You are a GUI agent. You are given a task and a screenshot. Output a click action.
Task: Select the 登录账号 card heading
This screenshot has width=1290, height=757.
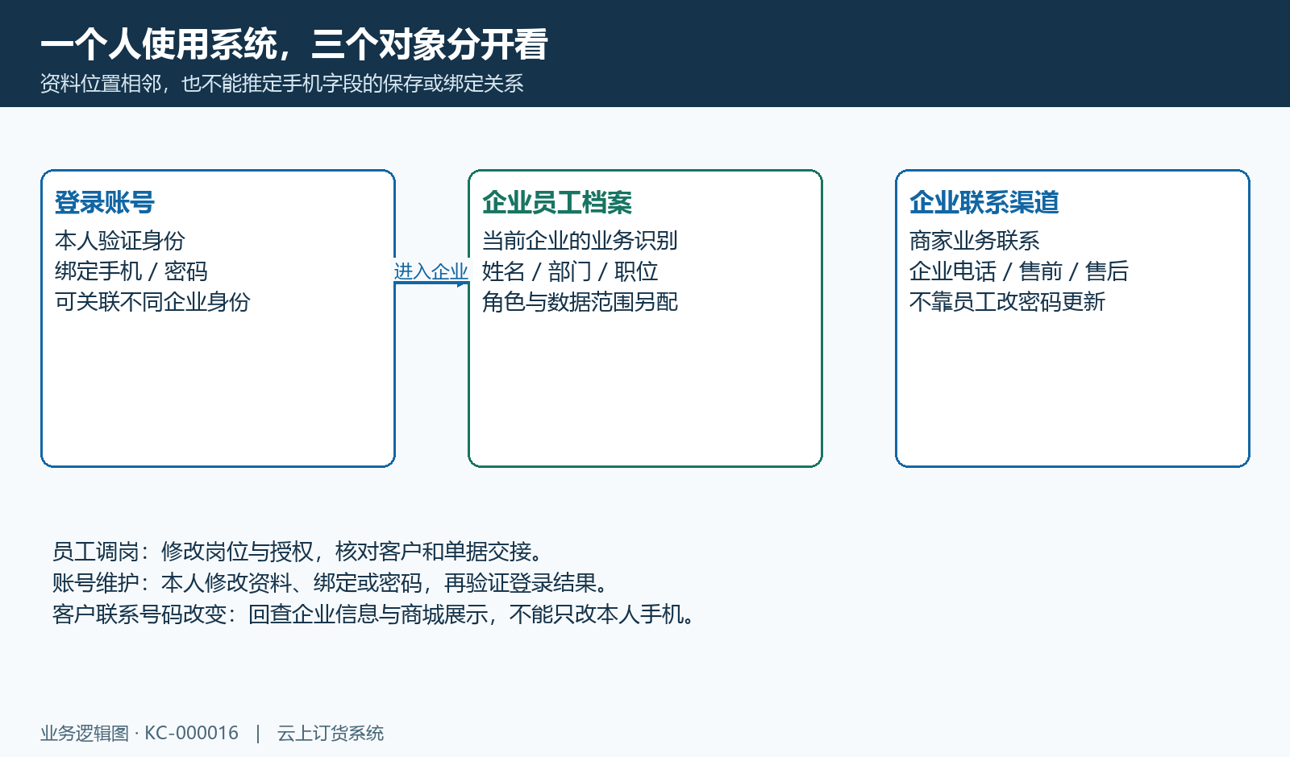tap(105, 202)
